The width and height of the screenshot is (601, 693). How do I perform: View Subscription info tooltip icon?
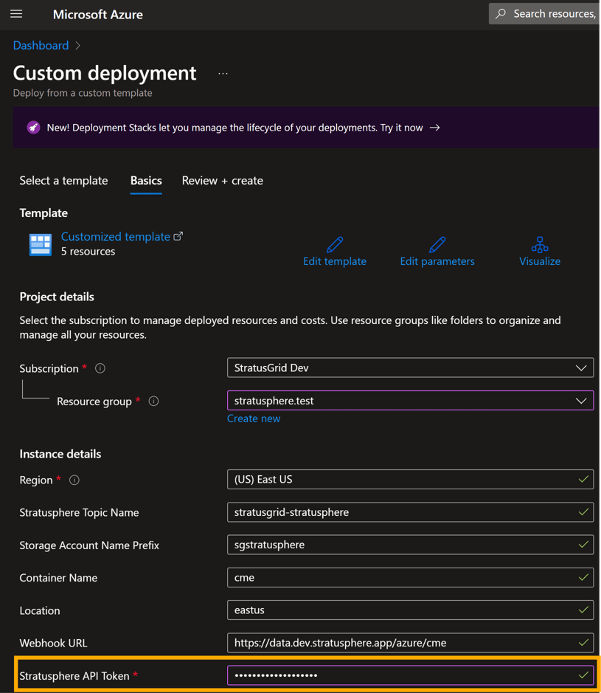click(100, 368)
